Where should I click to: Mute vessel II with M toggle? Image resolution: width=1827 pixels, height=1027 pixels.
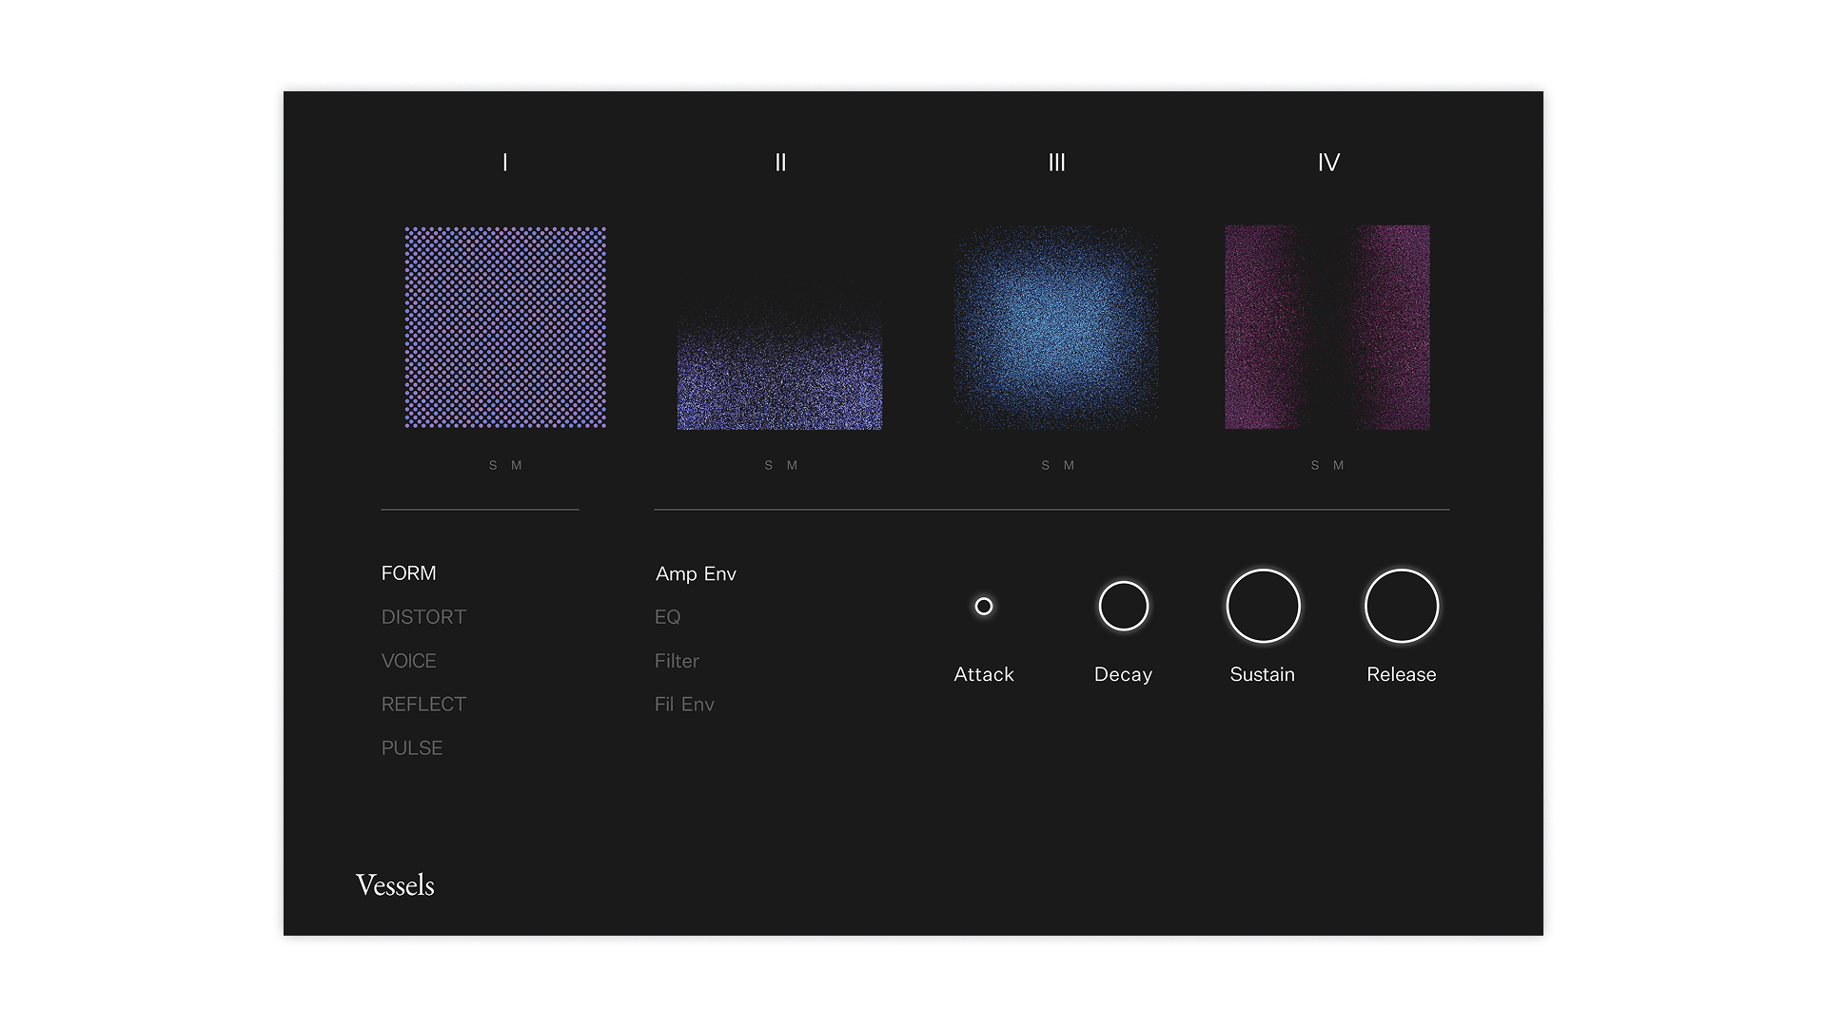click(x=793, y=465)
